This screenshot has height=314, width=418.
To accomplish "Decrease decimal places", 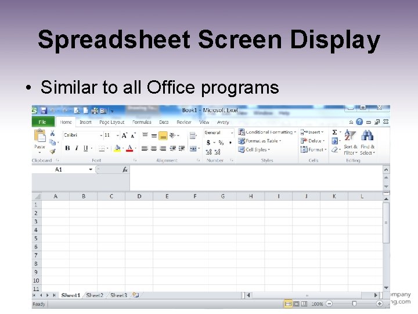I will tap(218, 152).
